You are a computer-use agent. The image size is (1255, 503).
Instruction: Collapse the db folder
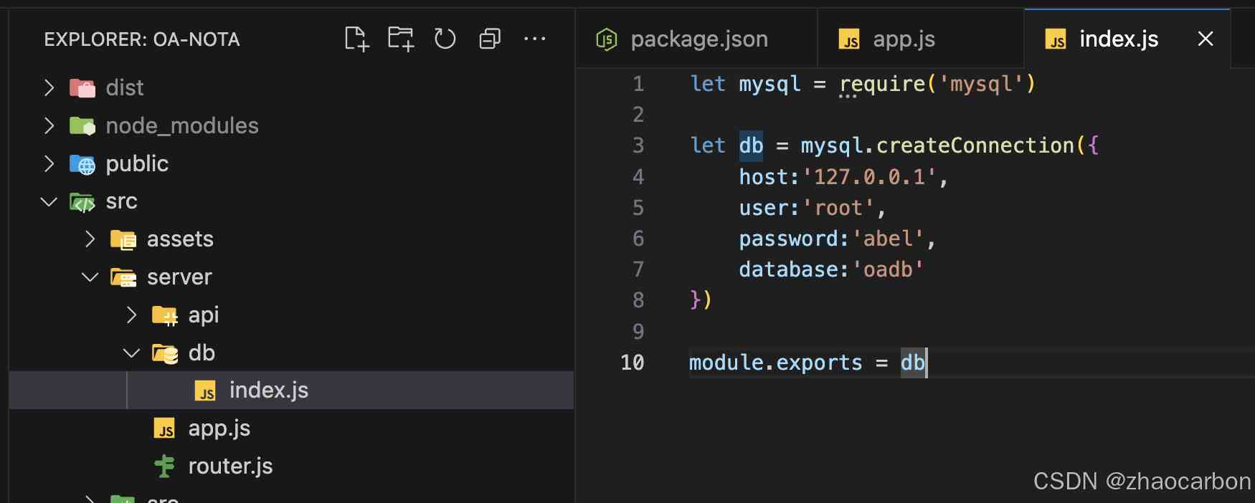pos(131,353)
